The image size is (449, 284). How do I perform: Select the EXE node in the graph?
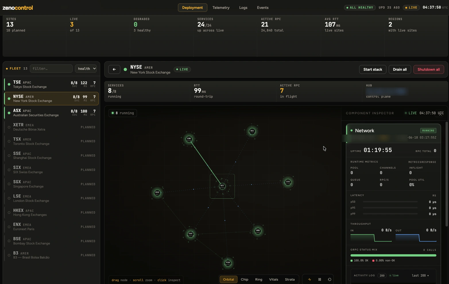point(191,234)
